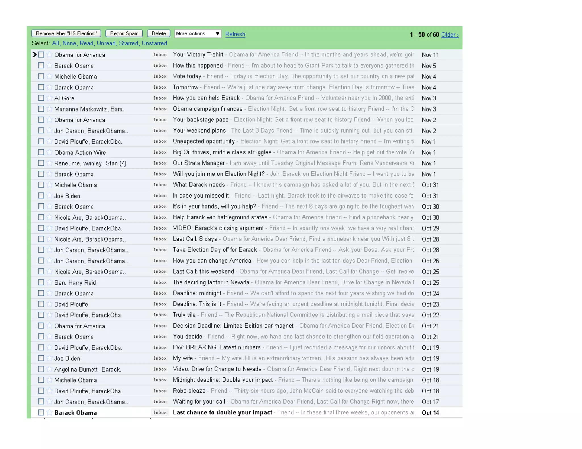The height and width of the screenshot is (449, 582).
Task: Star Joe Biden's 'My wife' email
Action: [x=49, y=358]
